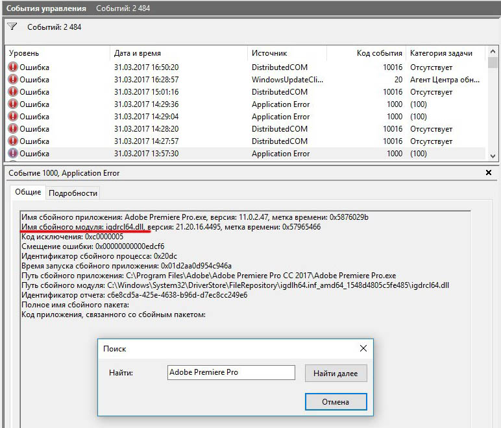Switch to the Общие tab
The image size is (501, 428).
[28, 192]
